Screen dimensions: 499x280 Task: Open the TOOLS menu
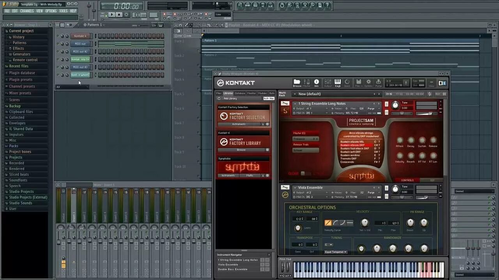[x=64, y=11]
